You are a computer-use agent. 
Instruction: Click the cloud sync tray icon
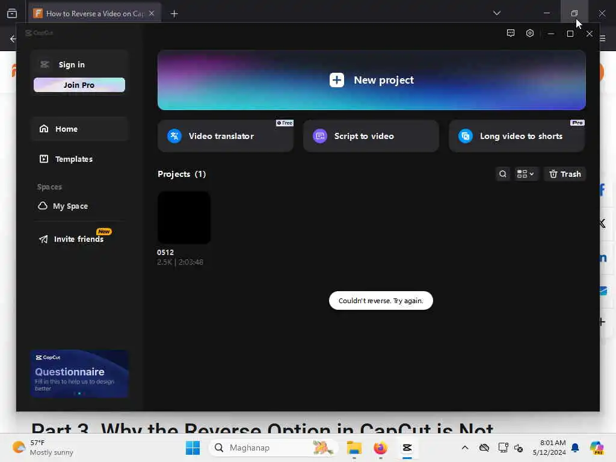[x=484, y=448]
